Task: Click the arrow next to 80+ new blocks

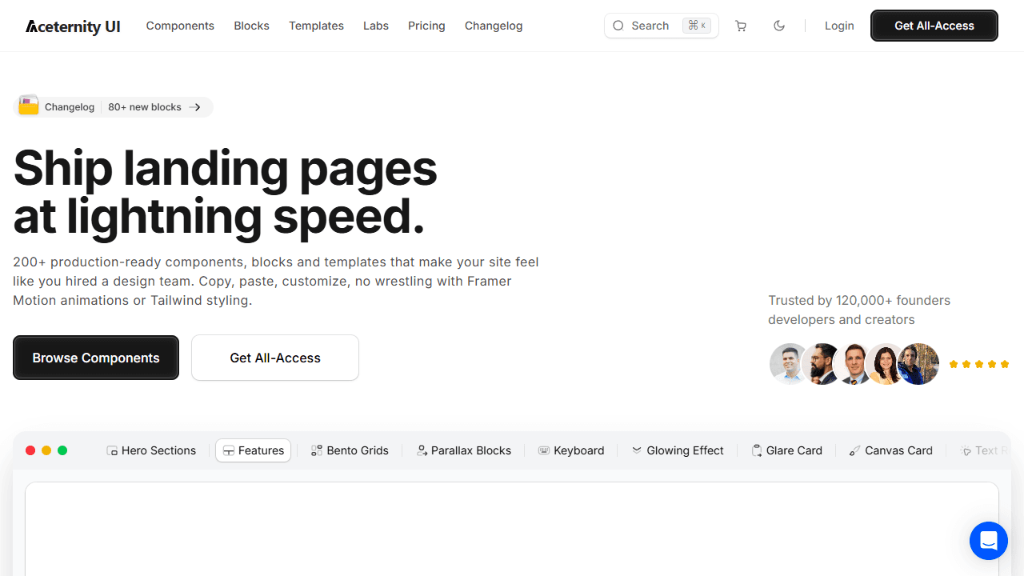Action: tap(195, 107)
